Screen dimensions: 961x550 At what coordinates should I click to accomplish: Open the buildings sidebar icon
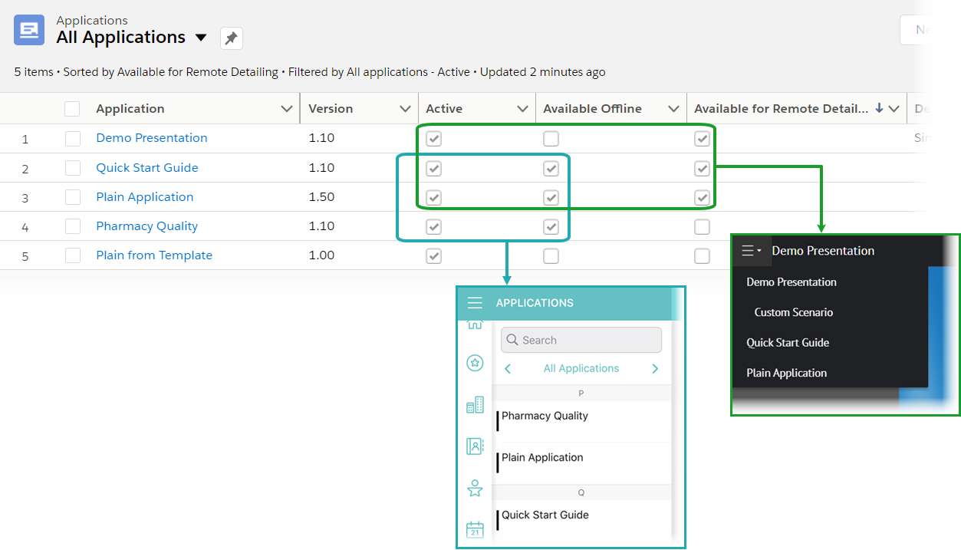[475, 405]
